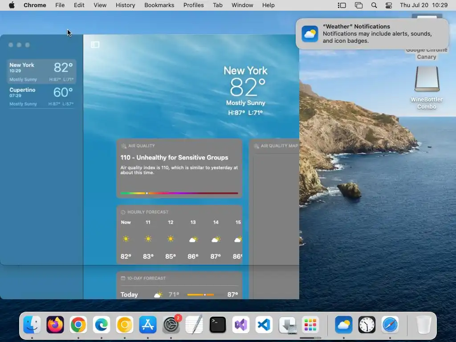This screenshot has height=342, width=456.
Task: Open the Air Quality Map card
Action: [274, 219]
